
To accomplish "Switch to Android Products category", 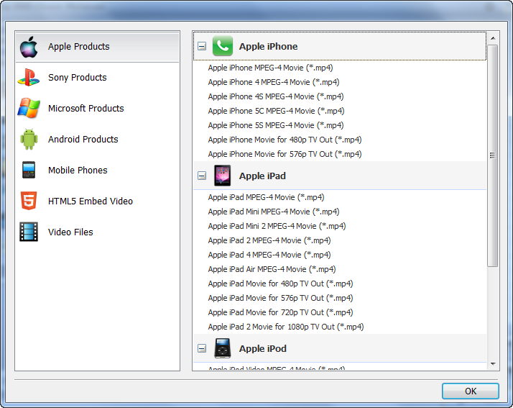I will click(97, 139).
